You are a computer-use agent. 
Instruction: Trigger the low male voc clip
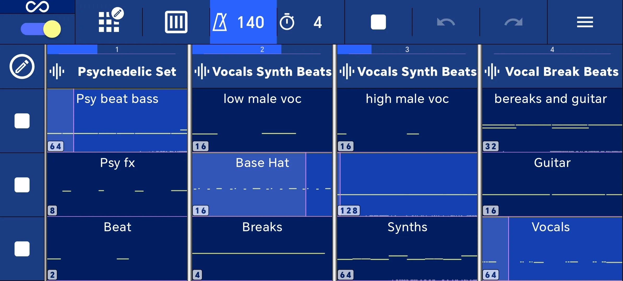(x=262, y=120)
